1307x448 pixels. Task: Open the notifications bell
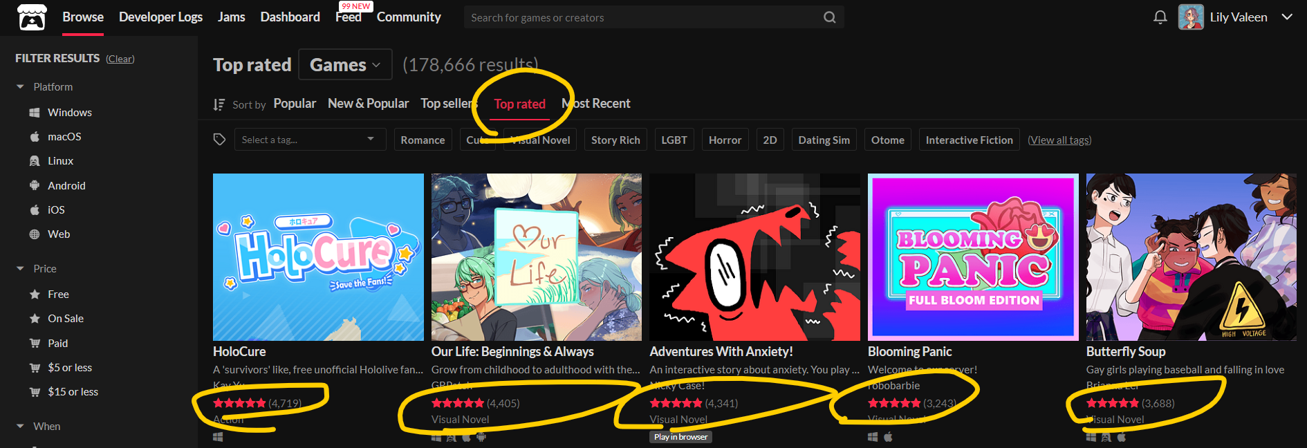1160,17
